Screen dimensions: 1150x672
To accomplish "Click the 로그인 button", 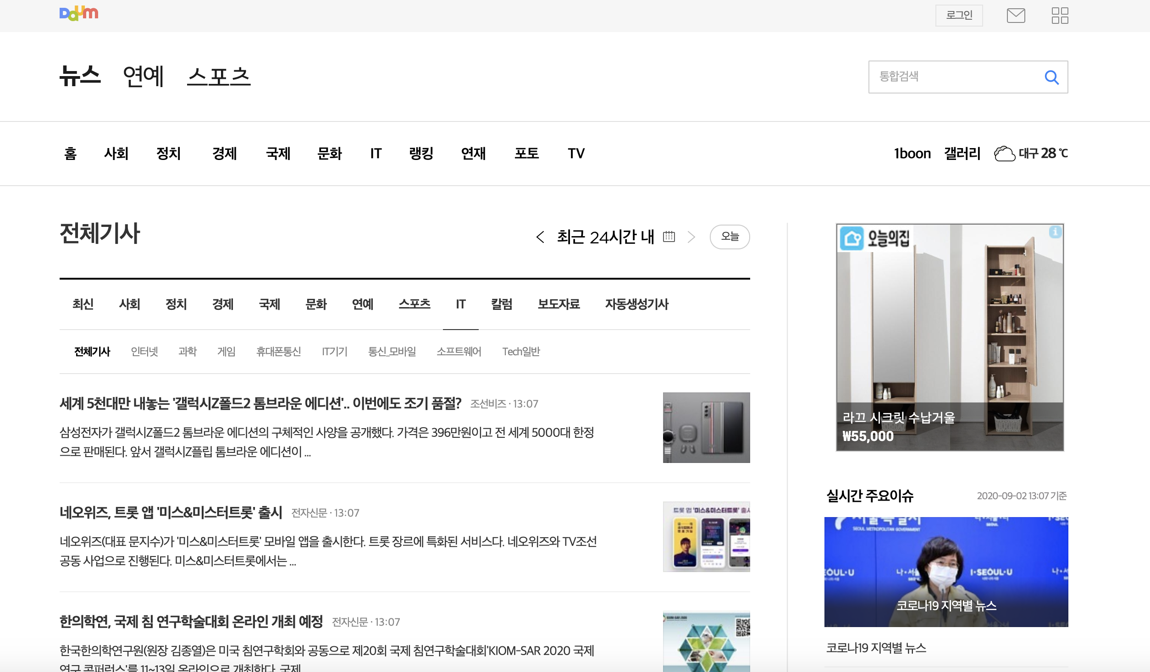I will (x=959, y=16).
